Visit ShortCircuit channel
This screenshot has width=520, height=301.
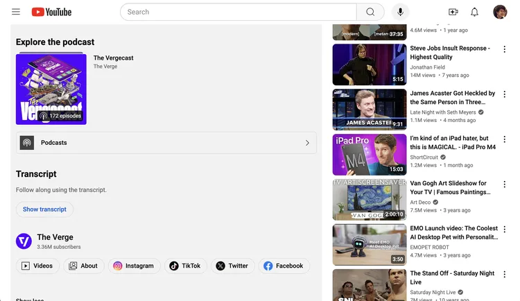[424, 157]
